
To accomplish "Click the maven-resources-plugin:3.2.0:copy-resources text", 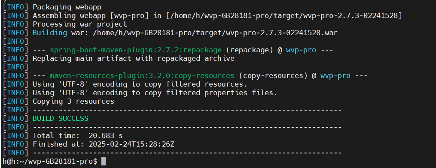I will [x=142, y=76].
